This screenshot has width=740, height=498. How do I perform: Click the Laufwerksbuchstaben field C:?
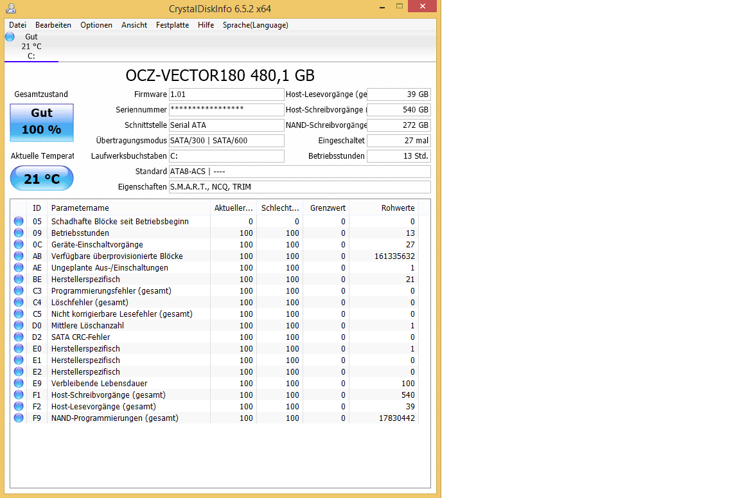(x=227, y=156)
